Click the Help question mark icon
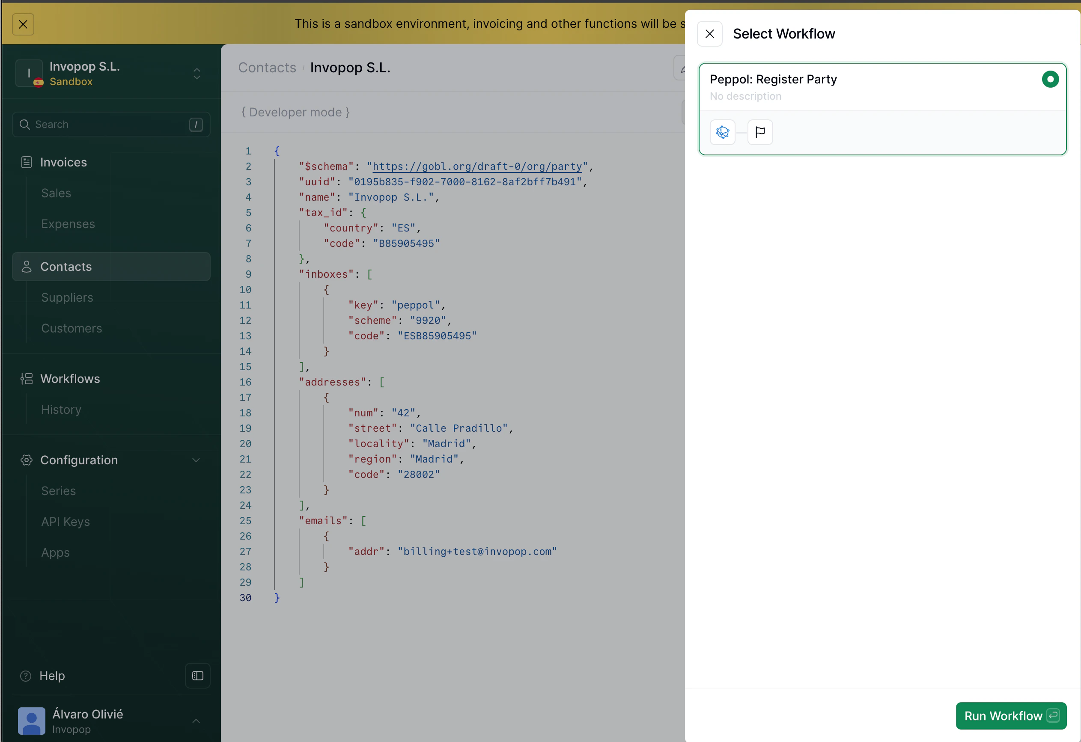 (x=26, y=676)
